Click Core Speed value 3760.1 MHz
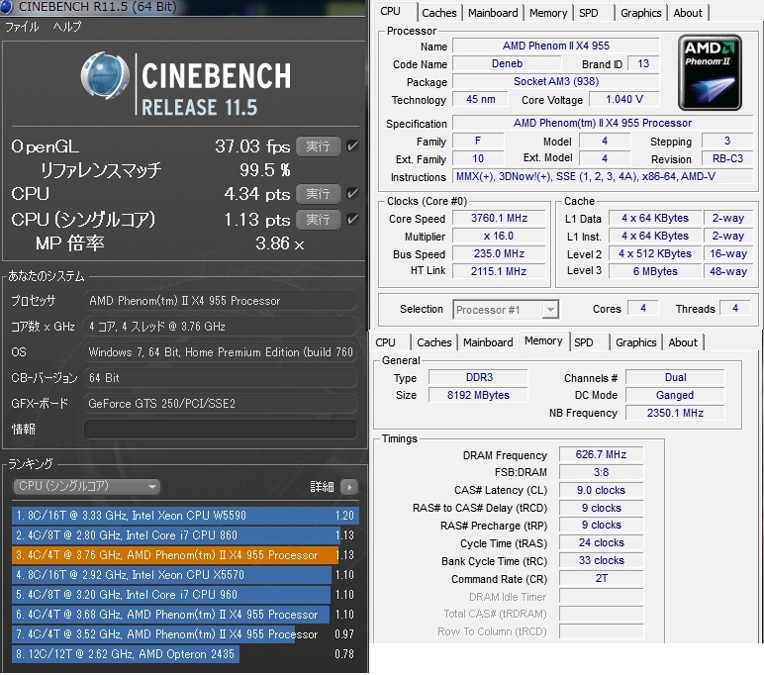The height and width of the screenshot is (675, 764). point(499,218)
